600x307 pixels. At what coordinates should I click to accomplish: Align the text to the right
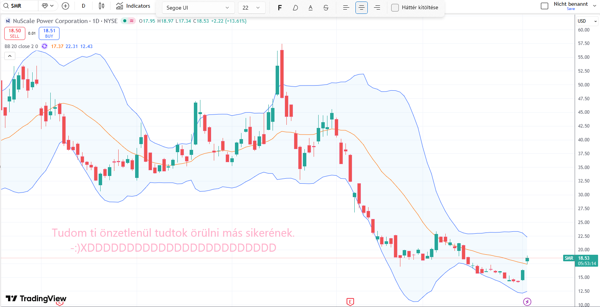point(377,8)
